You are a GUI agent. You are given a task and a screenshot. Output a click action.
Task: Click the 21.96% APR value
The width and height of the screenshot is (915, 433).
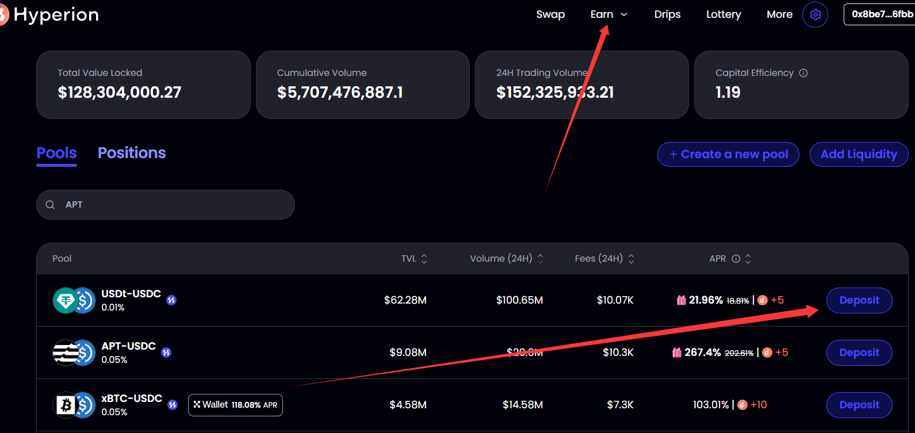click(706, 300)
